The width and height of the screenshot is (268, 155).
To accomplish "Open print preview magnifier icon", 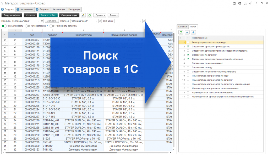I will [x=245, y=3].
